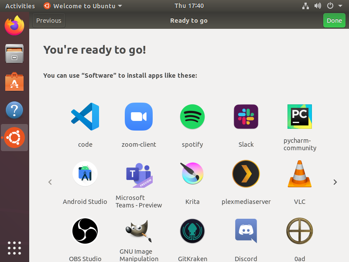The image size is (349, 262).
Task: Click the "Krita" label
Action: pos(192,202)
